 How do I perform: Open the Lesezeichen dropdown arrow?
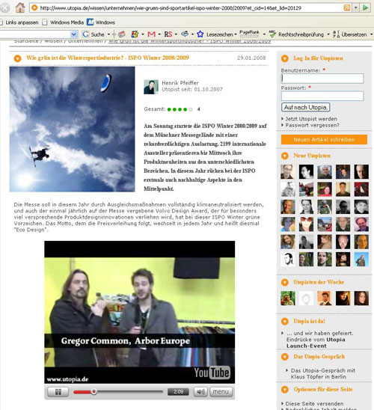click(236, 34)
